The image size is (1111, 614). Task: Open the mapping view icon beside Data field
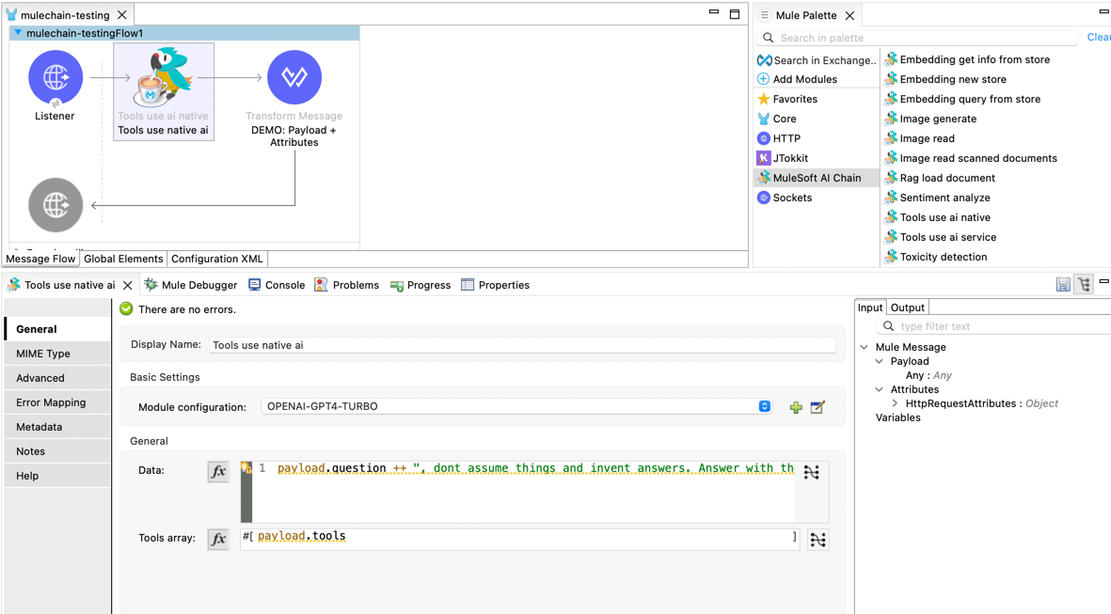[811, 472]
